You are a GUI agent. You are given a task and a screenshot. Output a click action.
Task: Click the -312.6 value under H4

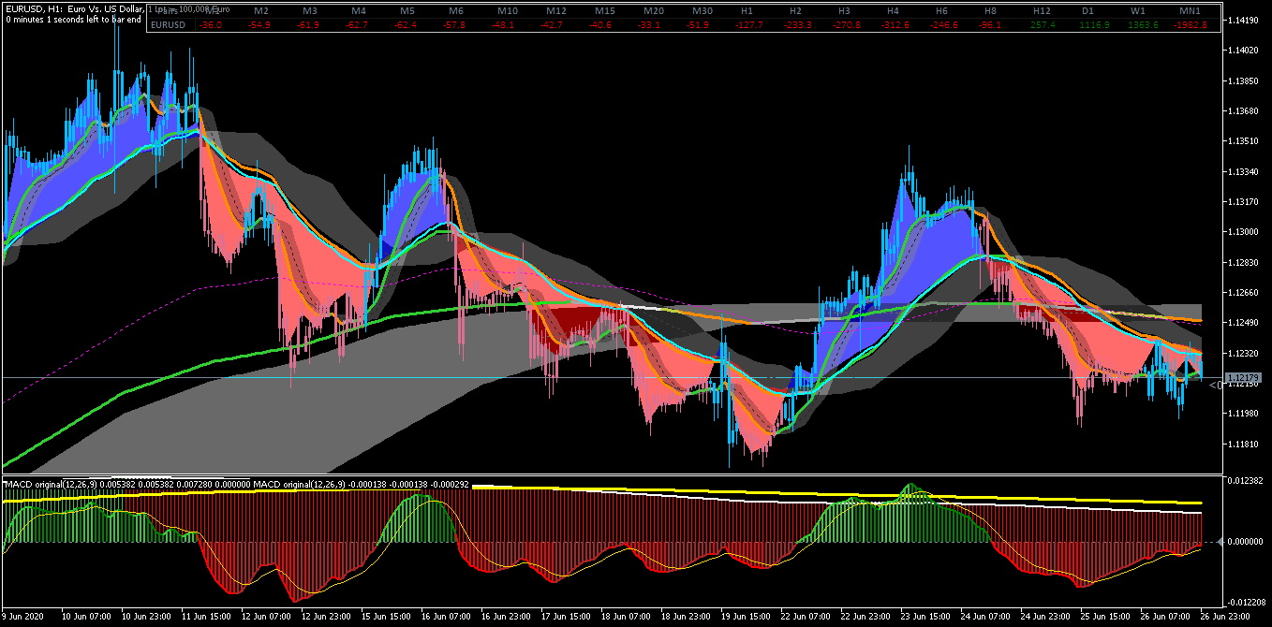(x=895, y=25)
